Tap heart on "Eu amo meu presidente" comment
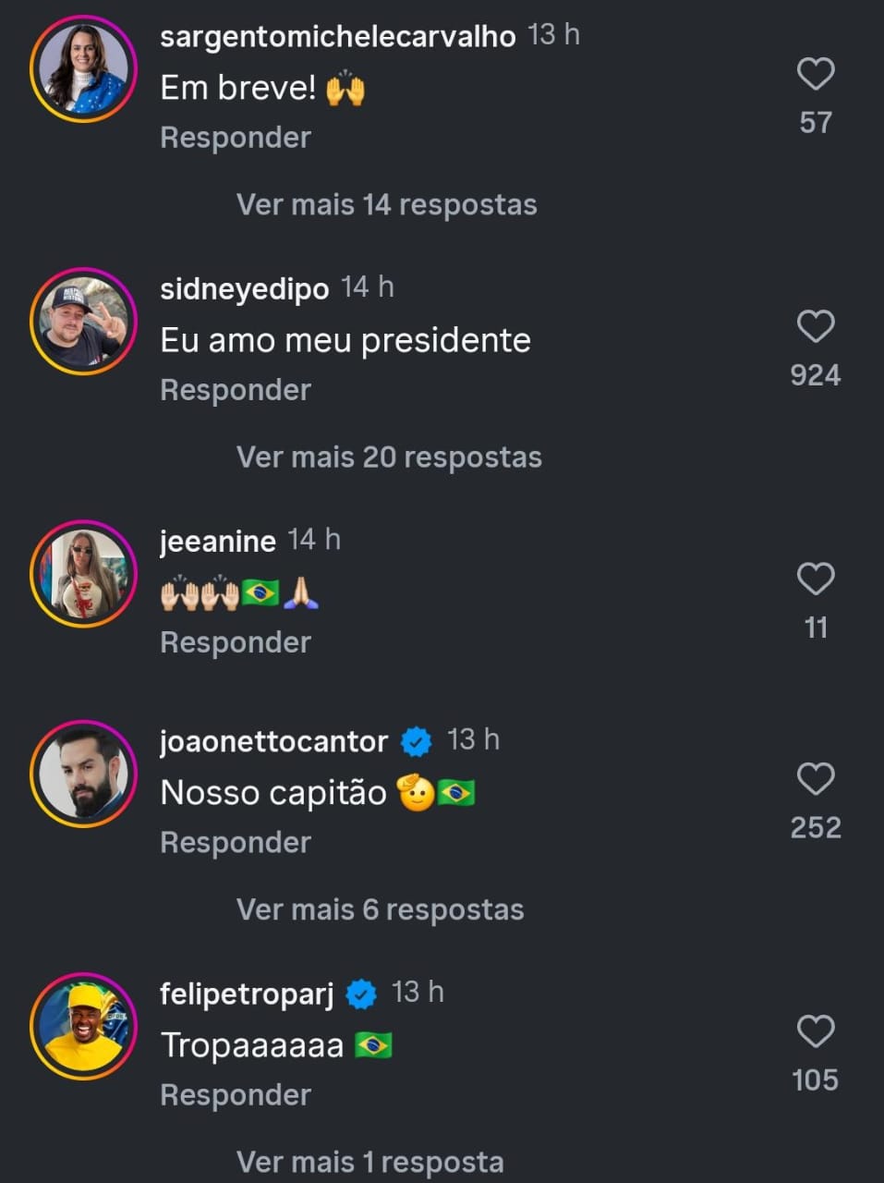The width and height of the screenshot is (884, 1183). coord(815,326)
